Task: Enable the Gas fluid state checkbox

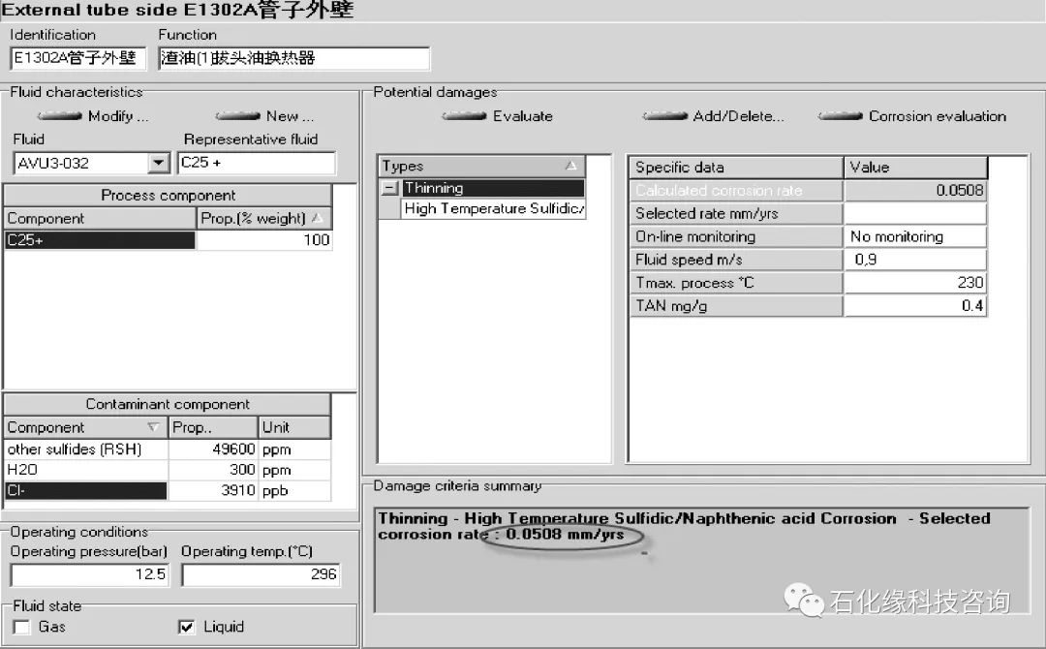Action: [21, 627]
